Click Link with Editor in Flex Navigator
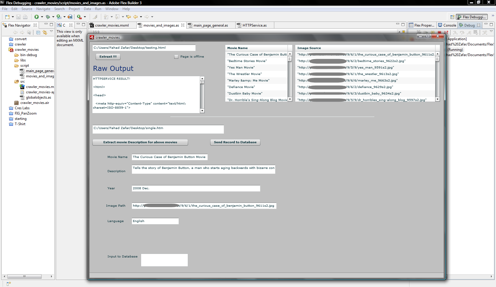This screenshot has width=496, height=287. click(x=45, y=32)
